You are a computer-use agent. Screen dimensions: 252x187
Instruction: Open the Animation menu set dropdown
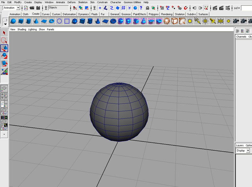tap(18, 8)
